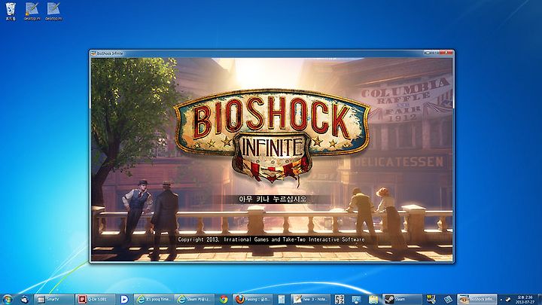
Task: Click the Copyright 2013 Irrational Games text
Action: tap(271, 239)
